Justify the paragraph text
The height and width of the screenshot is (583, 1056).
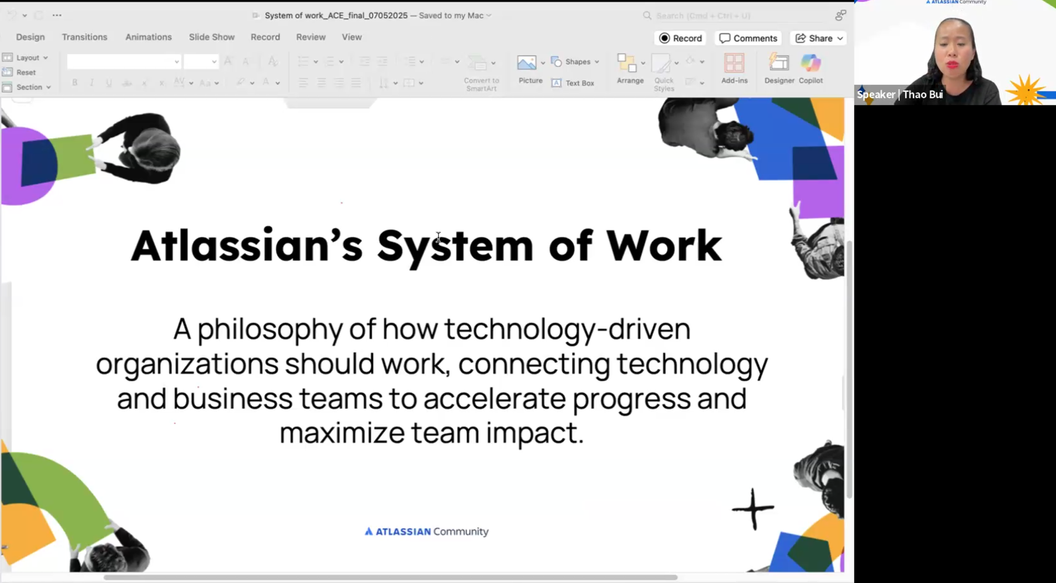coord(356,83)
